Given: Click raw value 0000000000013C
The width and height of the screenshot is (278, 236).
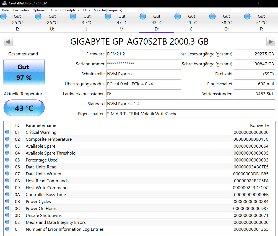Looking at the screenshot, I should pos(251,139).
